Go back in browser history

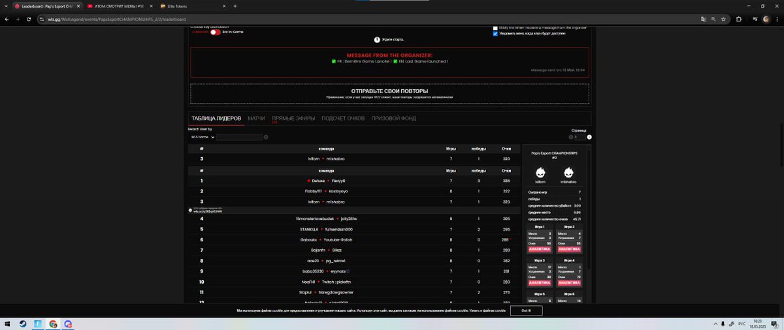pos(7,20)
